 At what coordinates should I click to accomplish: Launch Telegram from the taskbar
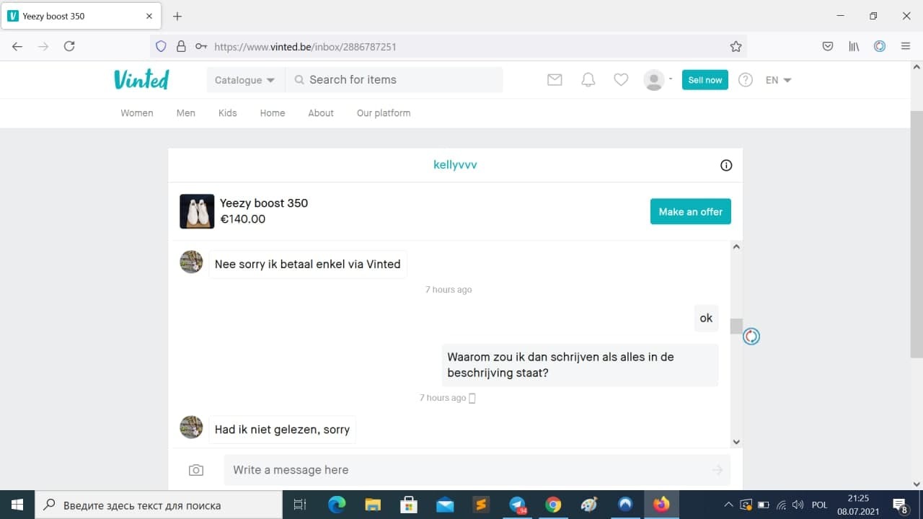pos(517,505)
